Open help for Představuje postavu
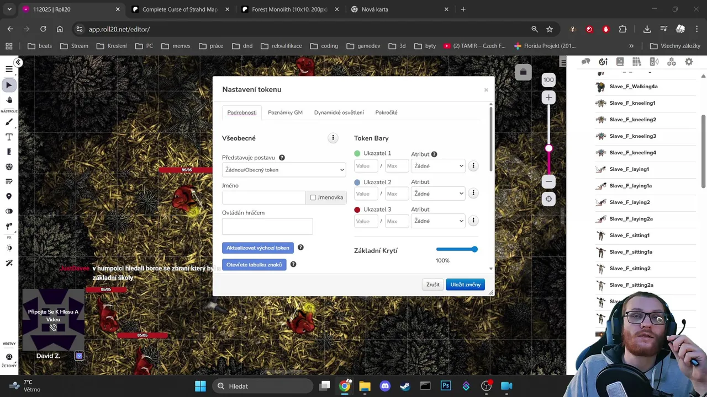This screenshot has height=397, width=707. click(282, 158)
